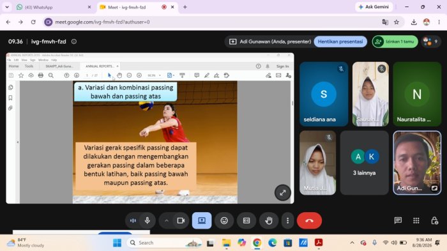The width and height of the screenshot is (447, 251).
Task: Open Acrobat bookmarks panel icon
Action: tap(11, 98)
